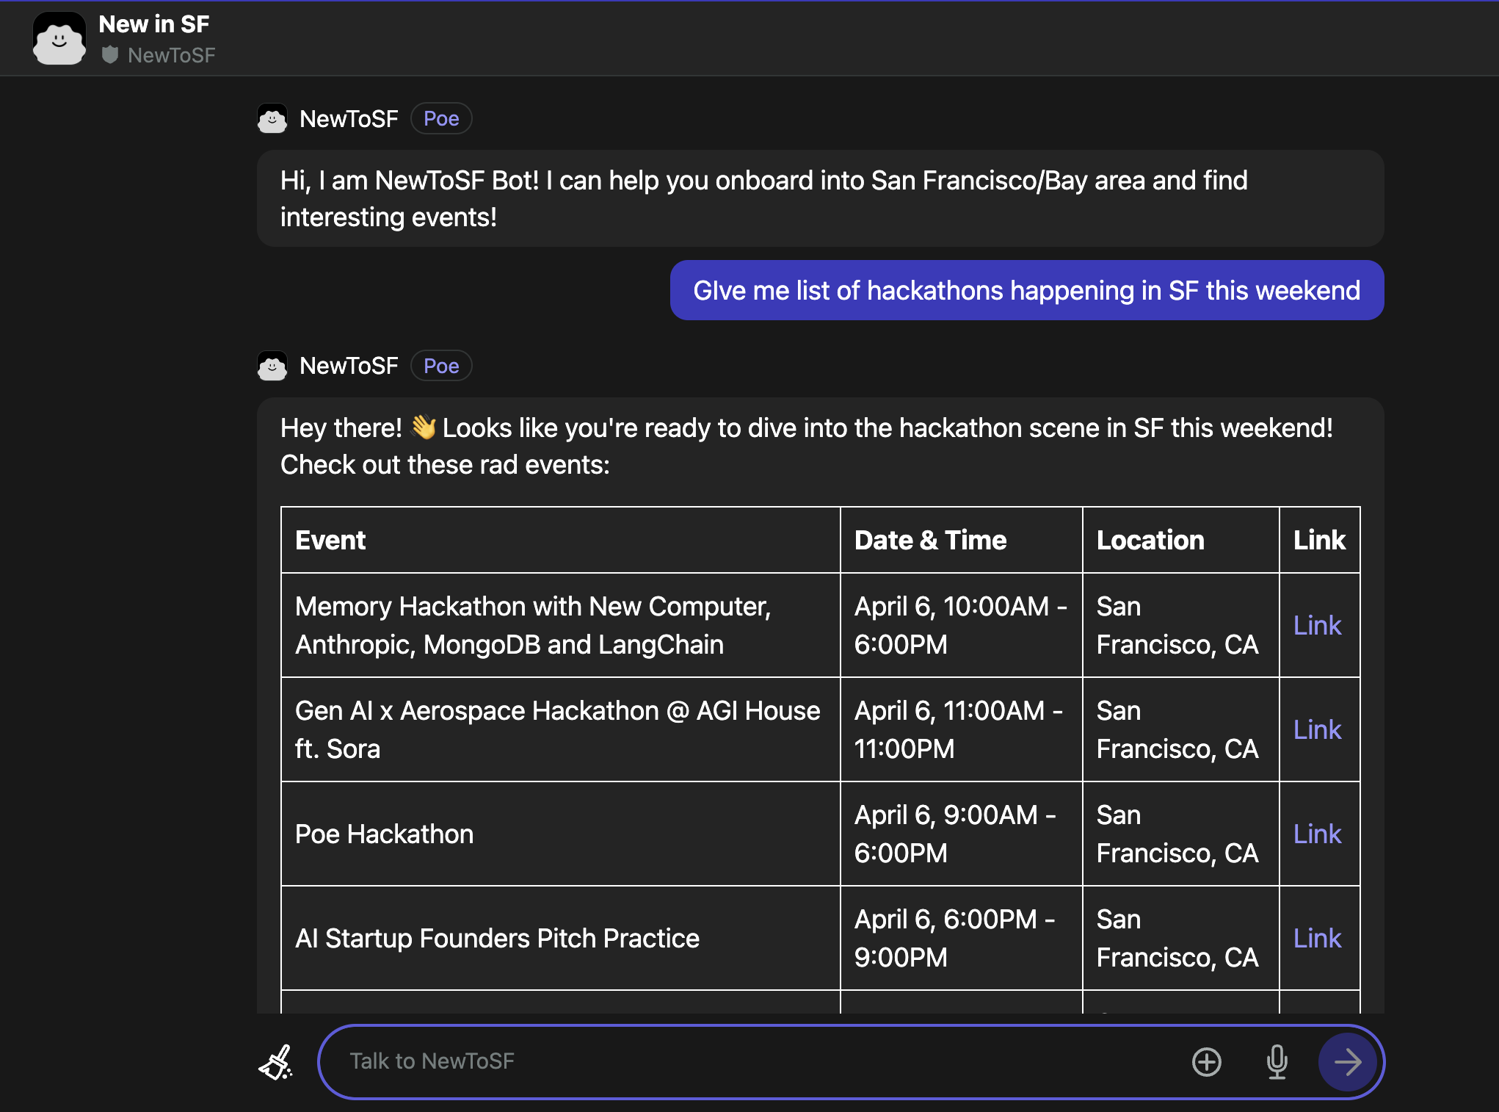The image size is (1499, 1112).
Task: Click the broom clear-context icon
Action: 276,1062
